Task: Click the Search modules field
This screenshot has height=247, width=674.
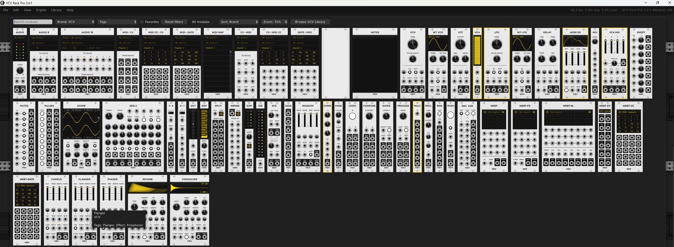Action: pos(33,22)
